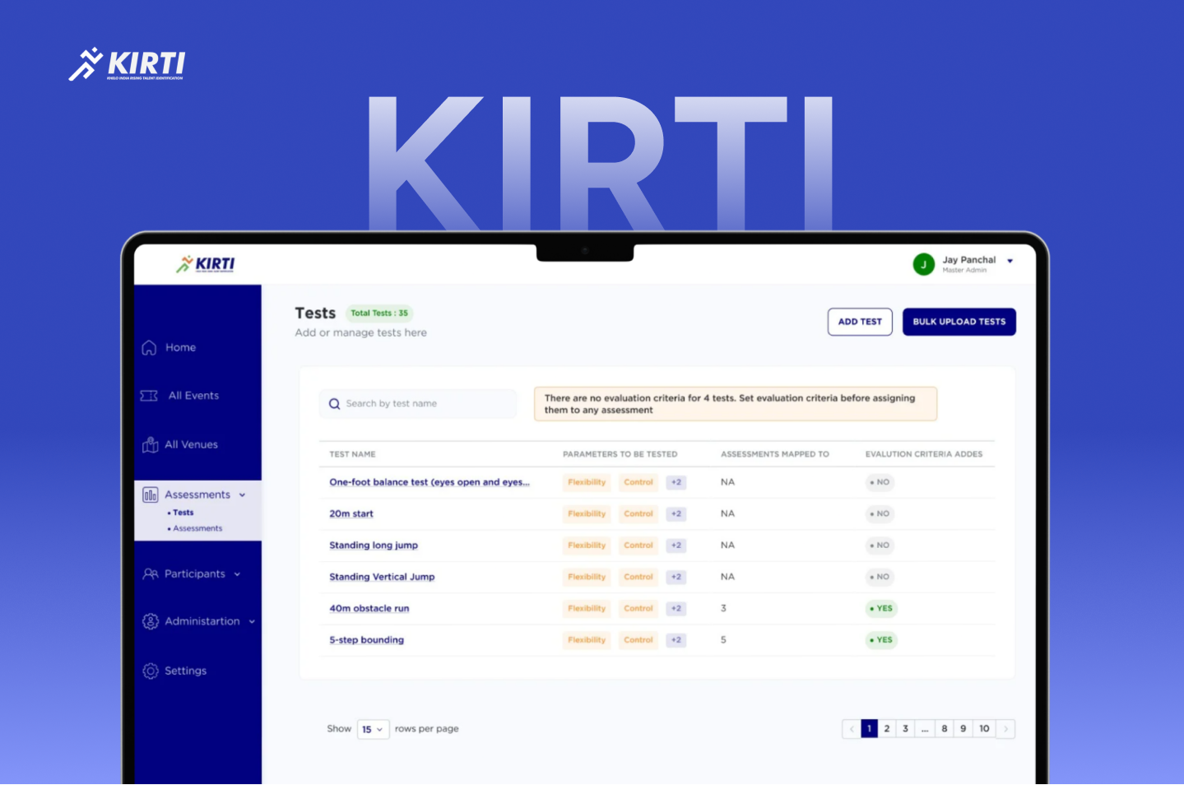
Task: Go to page 2
Action: 887,729
